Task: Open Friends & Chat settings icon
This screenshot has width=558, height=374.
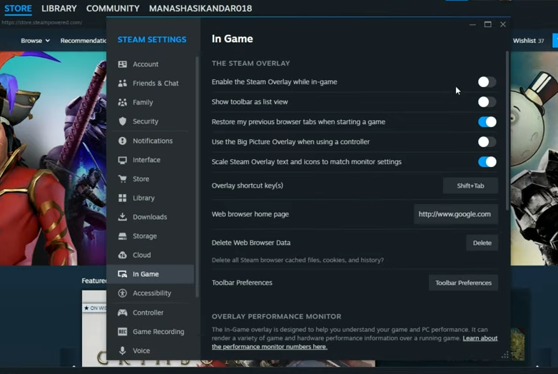Action: tap(122, 84)
